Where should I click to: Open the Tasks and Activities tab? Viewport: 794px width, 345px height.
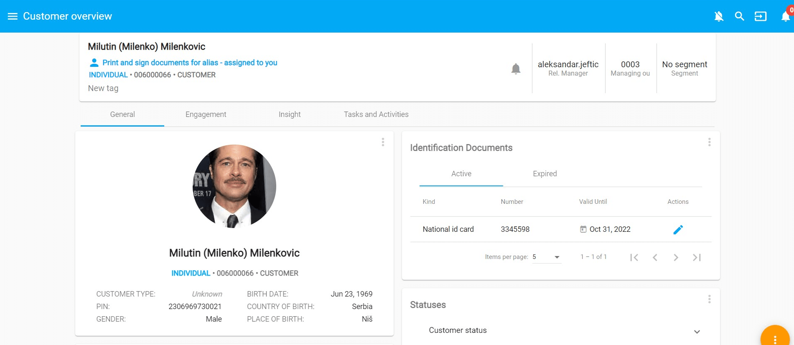coord(376,114)
